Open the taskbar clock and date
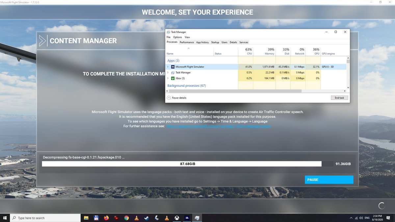 click(377, 218)
